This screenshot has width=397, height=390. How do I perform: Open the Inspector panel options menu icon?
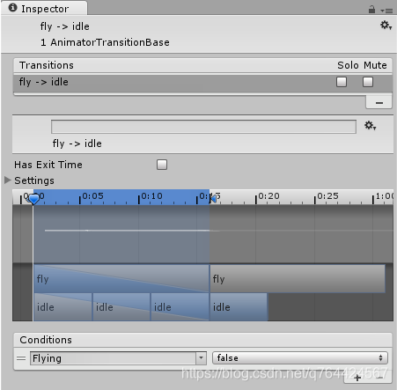(x=386, y=11)
